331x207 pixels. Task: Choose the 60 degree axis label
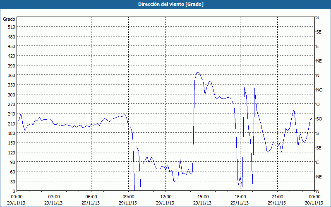[13, 172]
